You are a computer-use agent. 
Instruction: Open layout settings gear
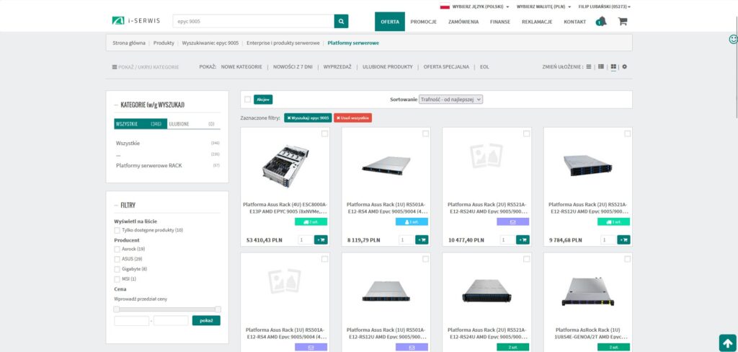tap(625, 67)
